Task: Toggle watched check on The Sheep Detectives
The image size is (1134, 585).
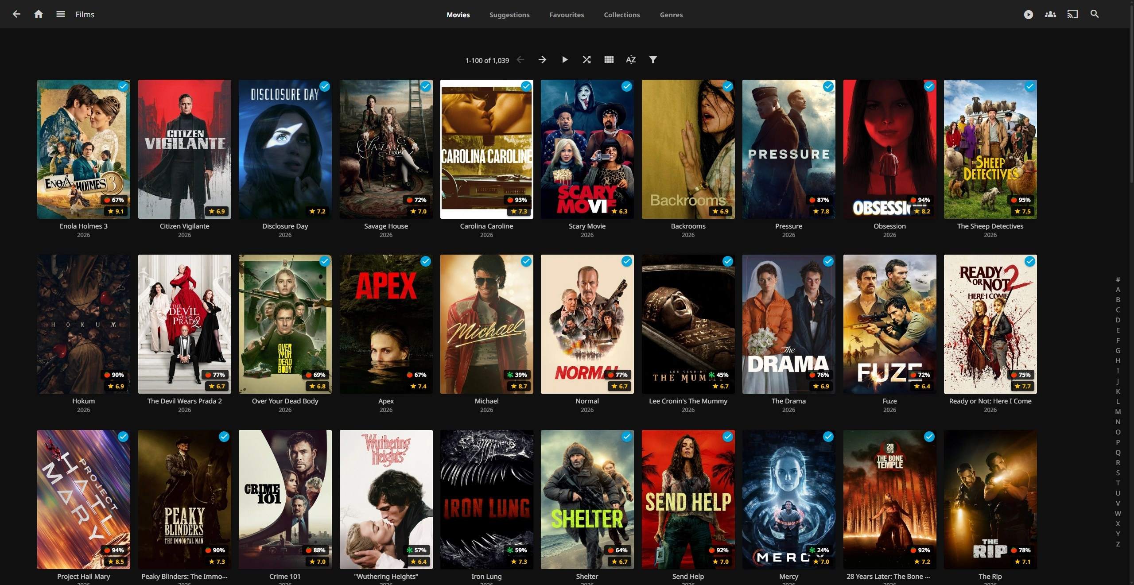Action: 1030,87
